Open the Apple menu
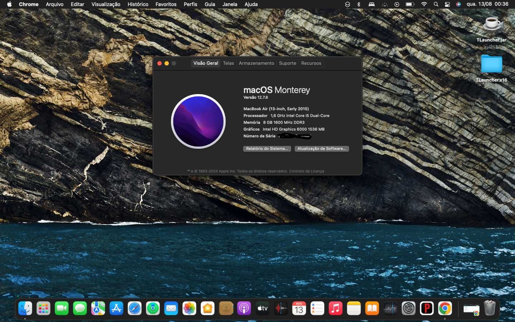 point(9,4)
